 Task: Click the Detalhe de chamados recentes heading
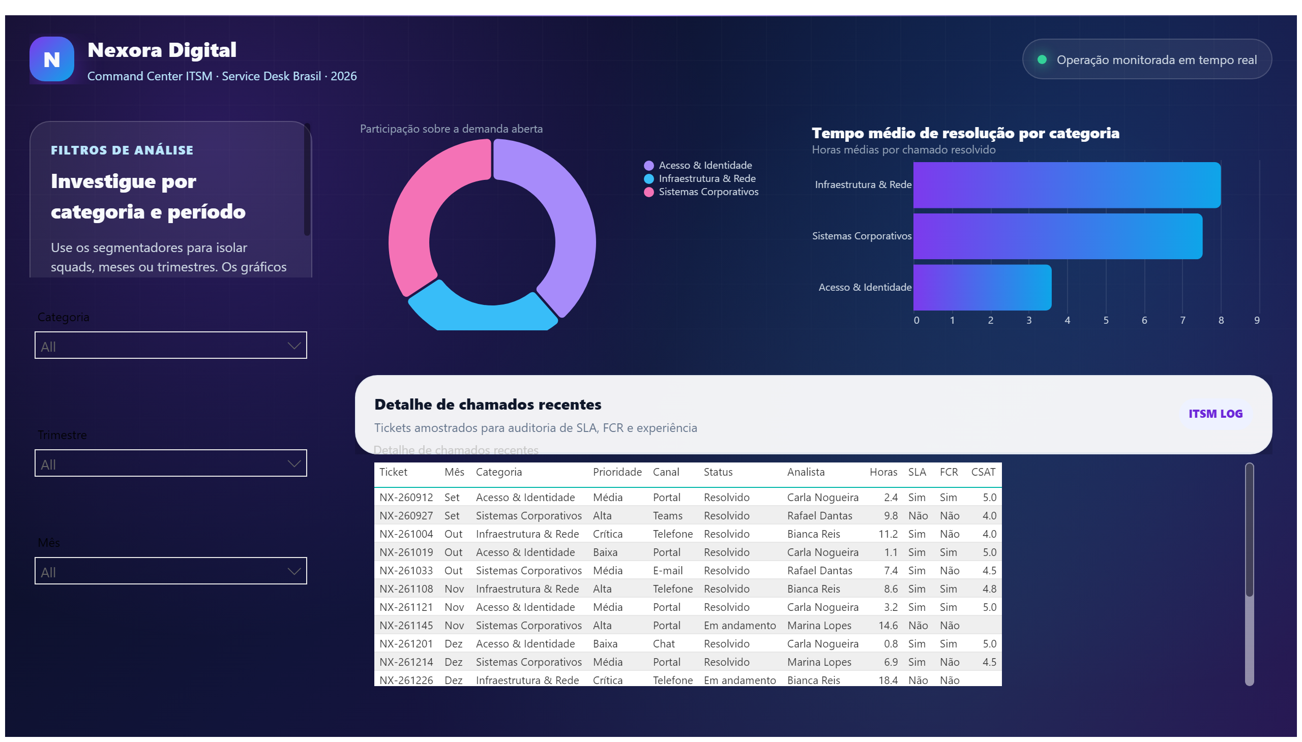[488, 405]
